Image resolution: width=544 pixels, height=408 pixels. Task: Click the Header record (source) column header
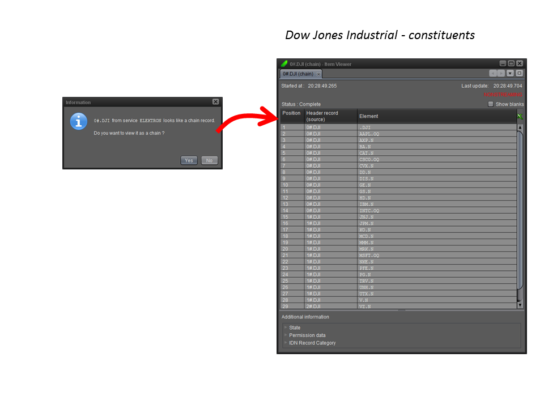point(330,116)
